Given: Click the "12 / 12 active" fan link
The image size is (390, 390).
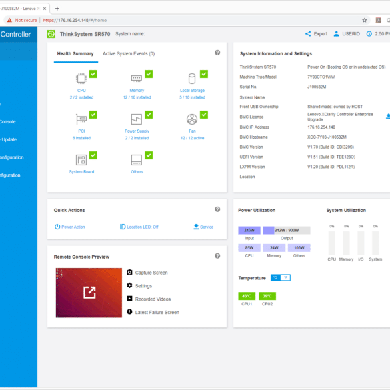Looking at the screenshot, I should click(192, 138).
